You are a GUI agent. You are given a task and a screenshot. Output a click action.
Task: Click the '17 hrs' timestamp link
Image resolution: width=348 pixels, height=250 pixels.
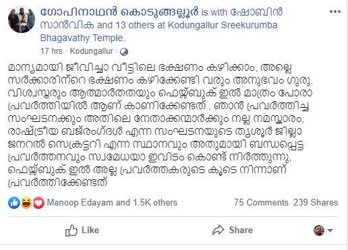(x=51, y=51)
